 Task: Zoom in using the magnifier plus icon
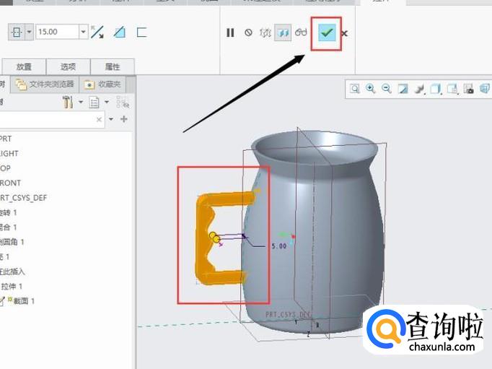[x=371, y=89]
